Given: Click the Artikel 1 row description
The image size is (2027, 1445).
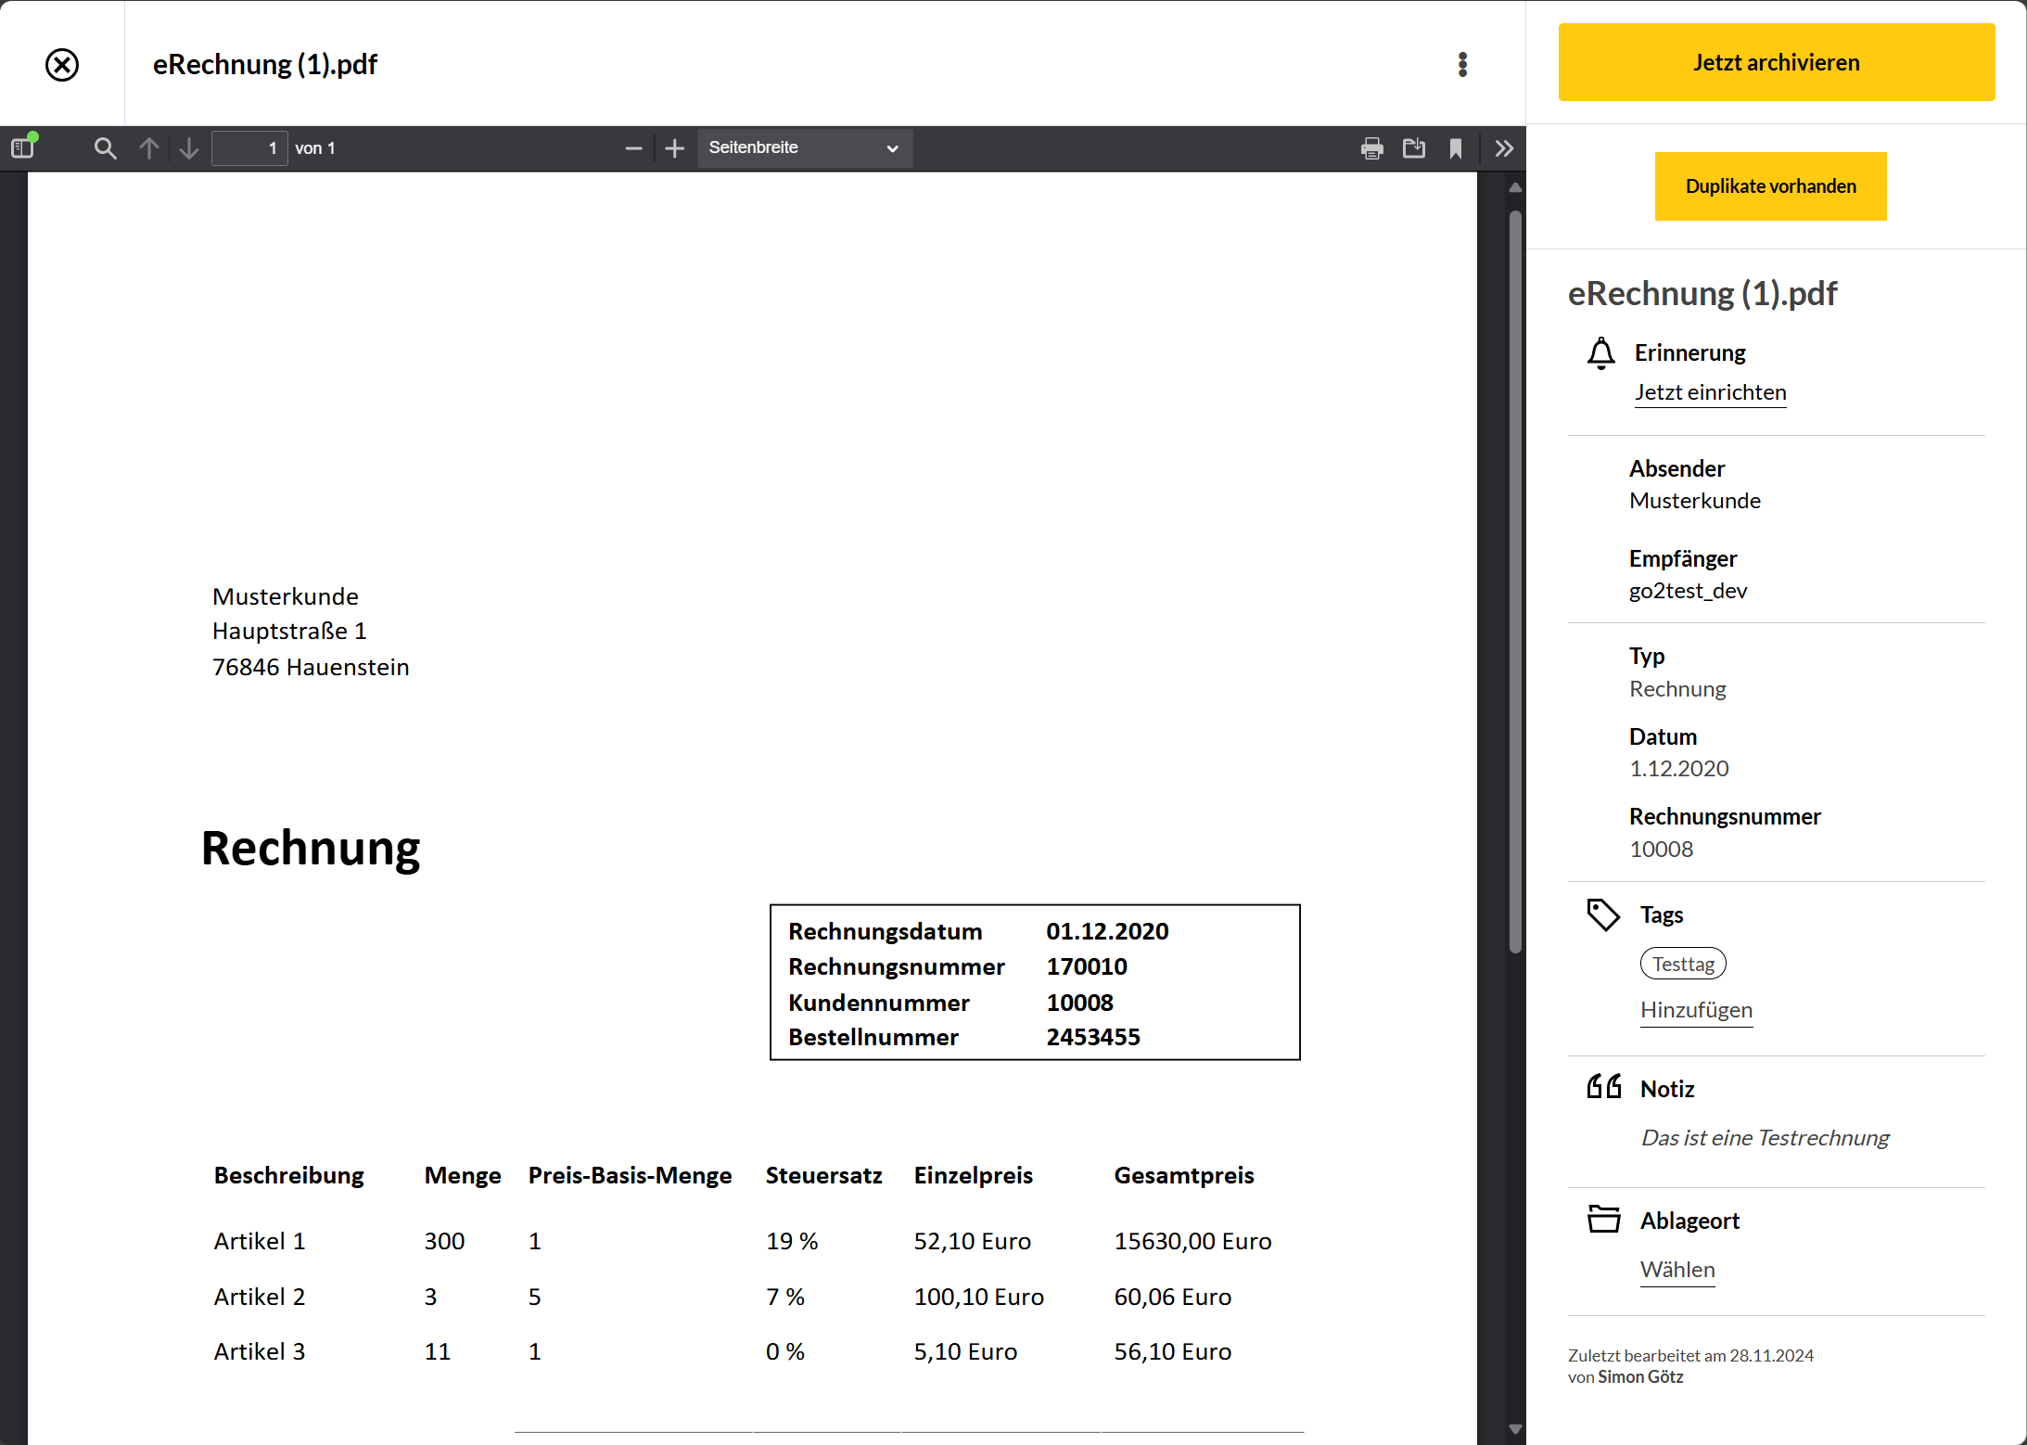Looking at the screenshot, I should [260, 1242].
